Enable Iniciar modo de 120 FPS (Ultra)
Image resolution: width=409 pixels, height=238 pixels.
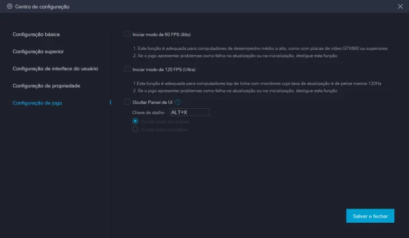pyautogui.click(x=127, y=69)
